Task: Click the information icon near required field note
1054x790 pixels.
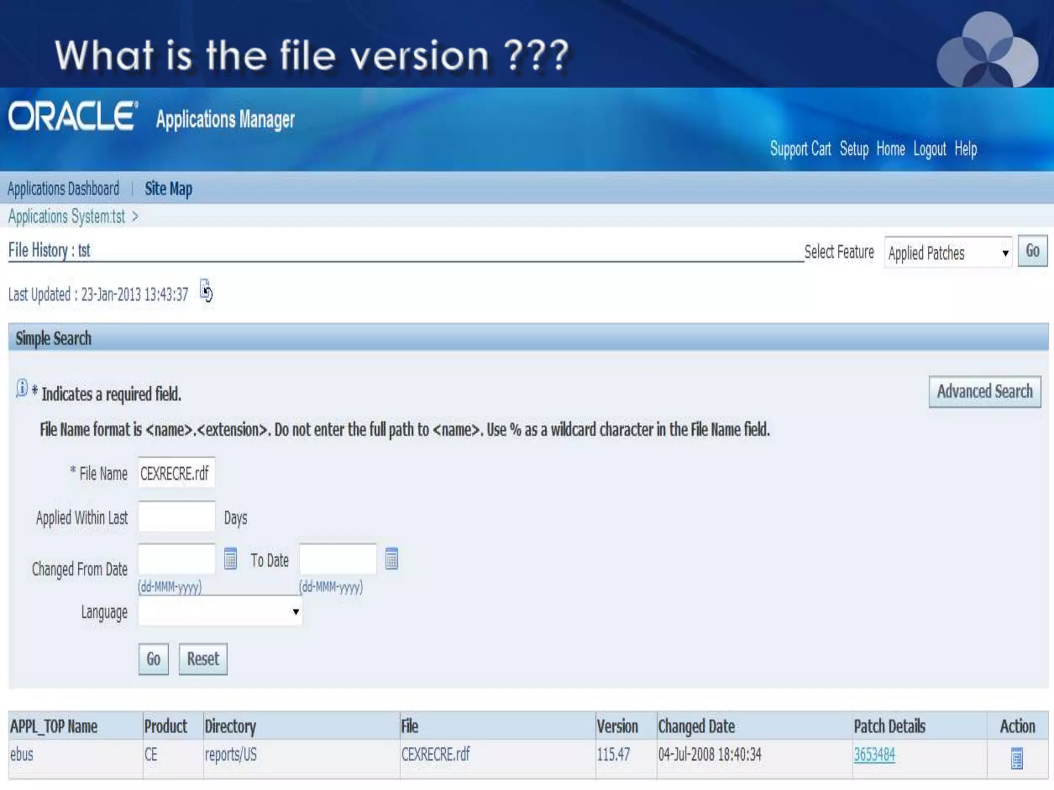Action: 22,388
